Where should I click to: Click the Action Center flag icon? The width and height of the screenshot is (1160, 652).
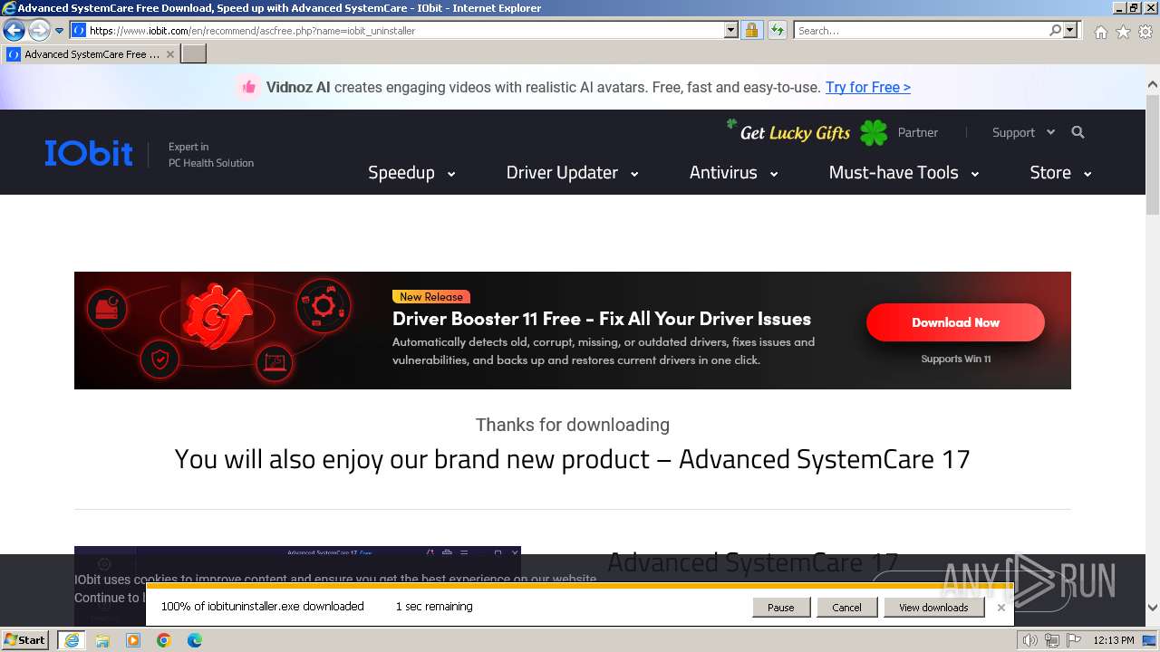[x=1073, y=640]
